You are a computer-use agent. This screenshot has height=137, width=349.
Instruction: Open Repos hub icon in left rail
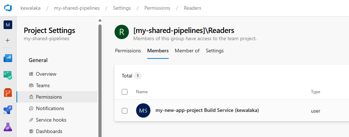click(8, 93)
